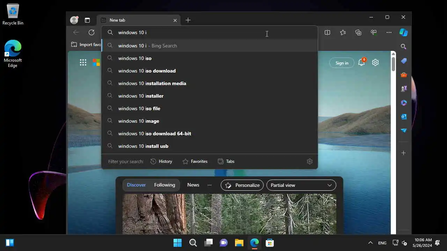Open a new tab with plus button

(x=188, y=20)
